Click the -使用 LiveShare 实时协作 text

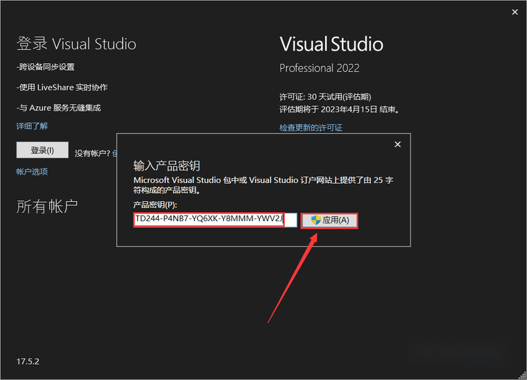[x=62, y=87]
